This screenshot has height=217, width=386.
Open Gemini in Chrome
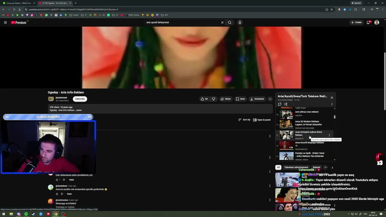(356, 3)
